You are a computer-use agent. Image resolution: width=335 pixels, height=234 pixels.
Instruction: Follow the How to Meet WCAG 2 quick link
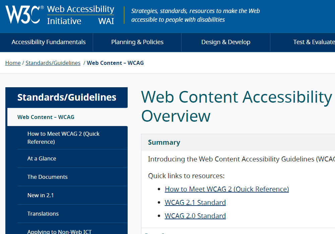(x=226, y=189)
